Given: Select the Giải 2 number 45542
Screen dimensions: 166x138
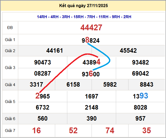Looking at the screenshot, I should click(128, 51).
